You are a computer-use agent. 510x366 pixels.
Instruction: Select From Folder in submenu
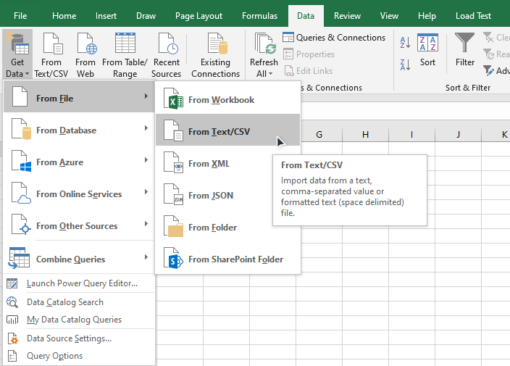pos(227,225)
